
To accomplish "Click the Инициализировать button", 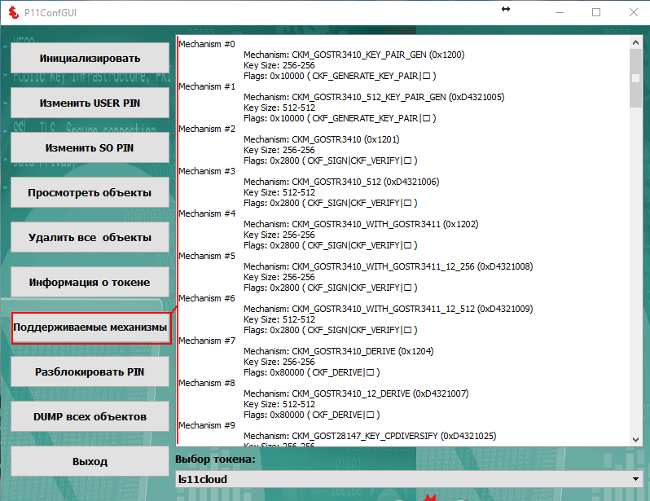I will (x=90, y=58).
